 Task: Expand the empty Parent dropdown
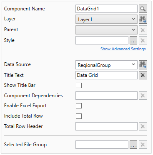(106, 30)
